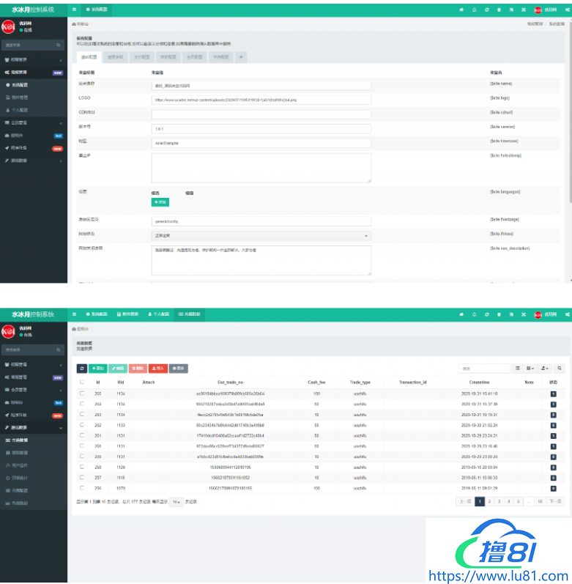Click the trash icon in the system config header
Viewport: 572px width, 584px height.
tap(499, 10)
